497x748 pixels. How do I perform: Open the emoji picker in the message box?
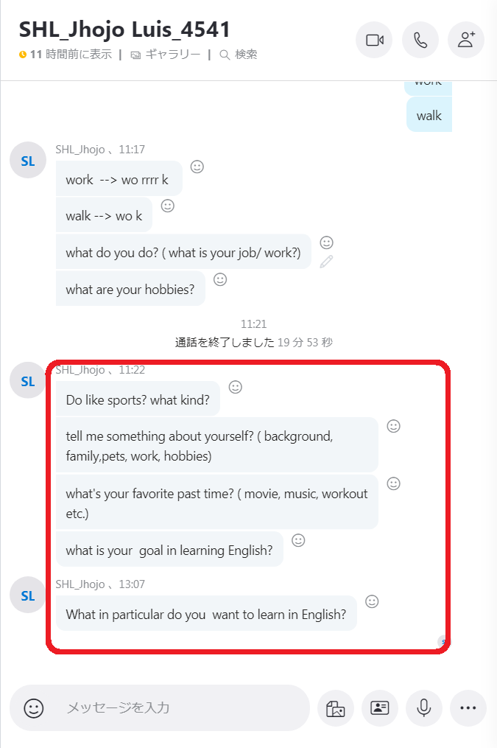click(34, 708)
